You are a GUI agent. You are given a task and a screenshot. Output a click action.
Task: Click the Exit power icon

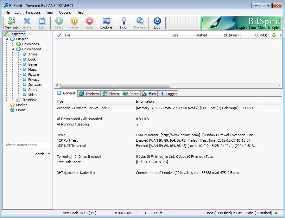(157, 21)
